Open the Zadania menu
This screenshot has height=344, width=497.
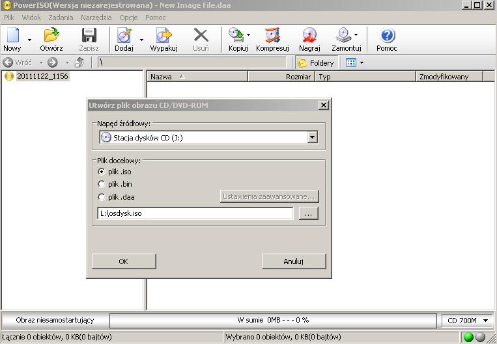(61, 18)
